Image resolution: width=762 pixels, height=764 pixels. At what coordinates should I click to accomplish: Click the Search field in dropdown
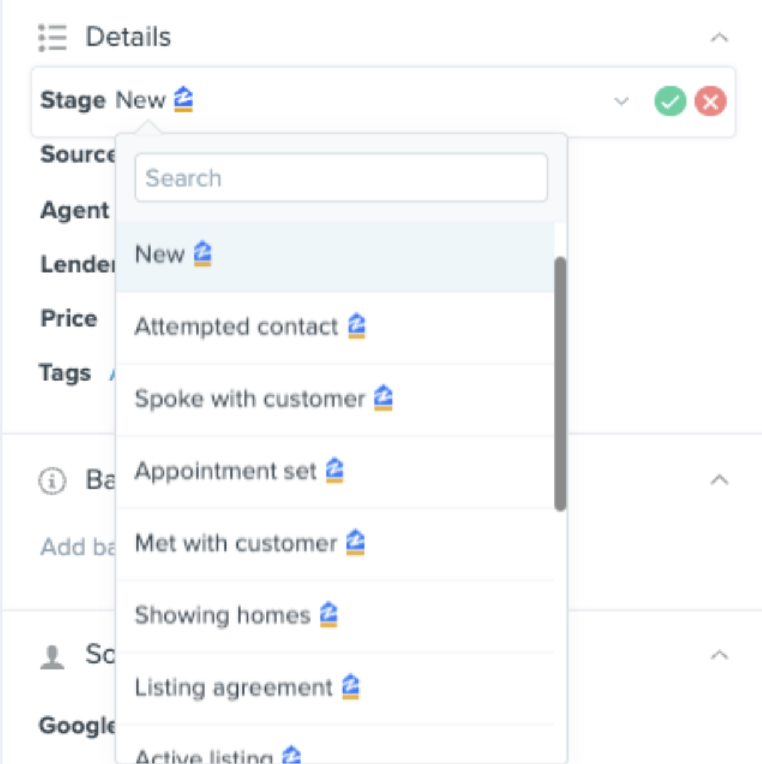(x=341, y=178)
